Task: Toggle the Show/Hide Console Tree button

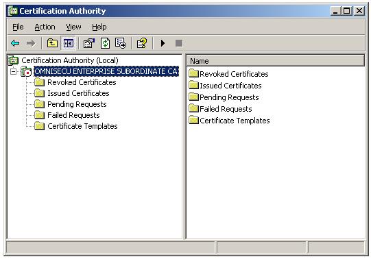Action: pyautogui.click(x=68, y=43)
